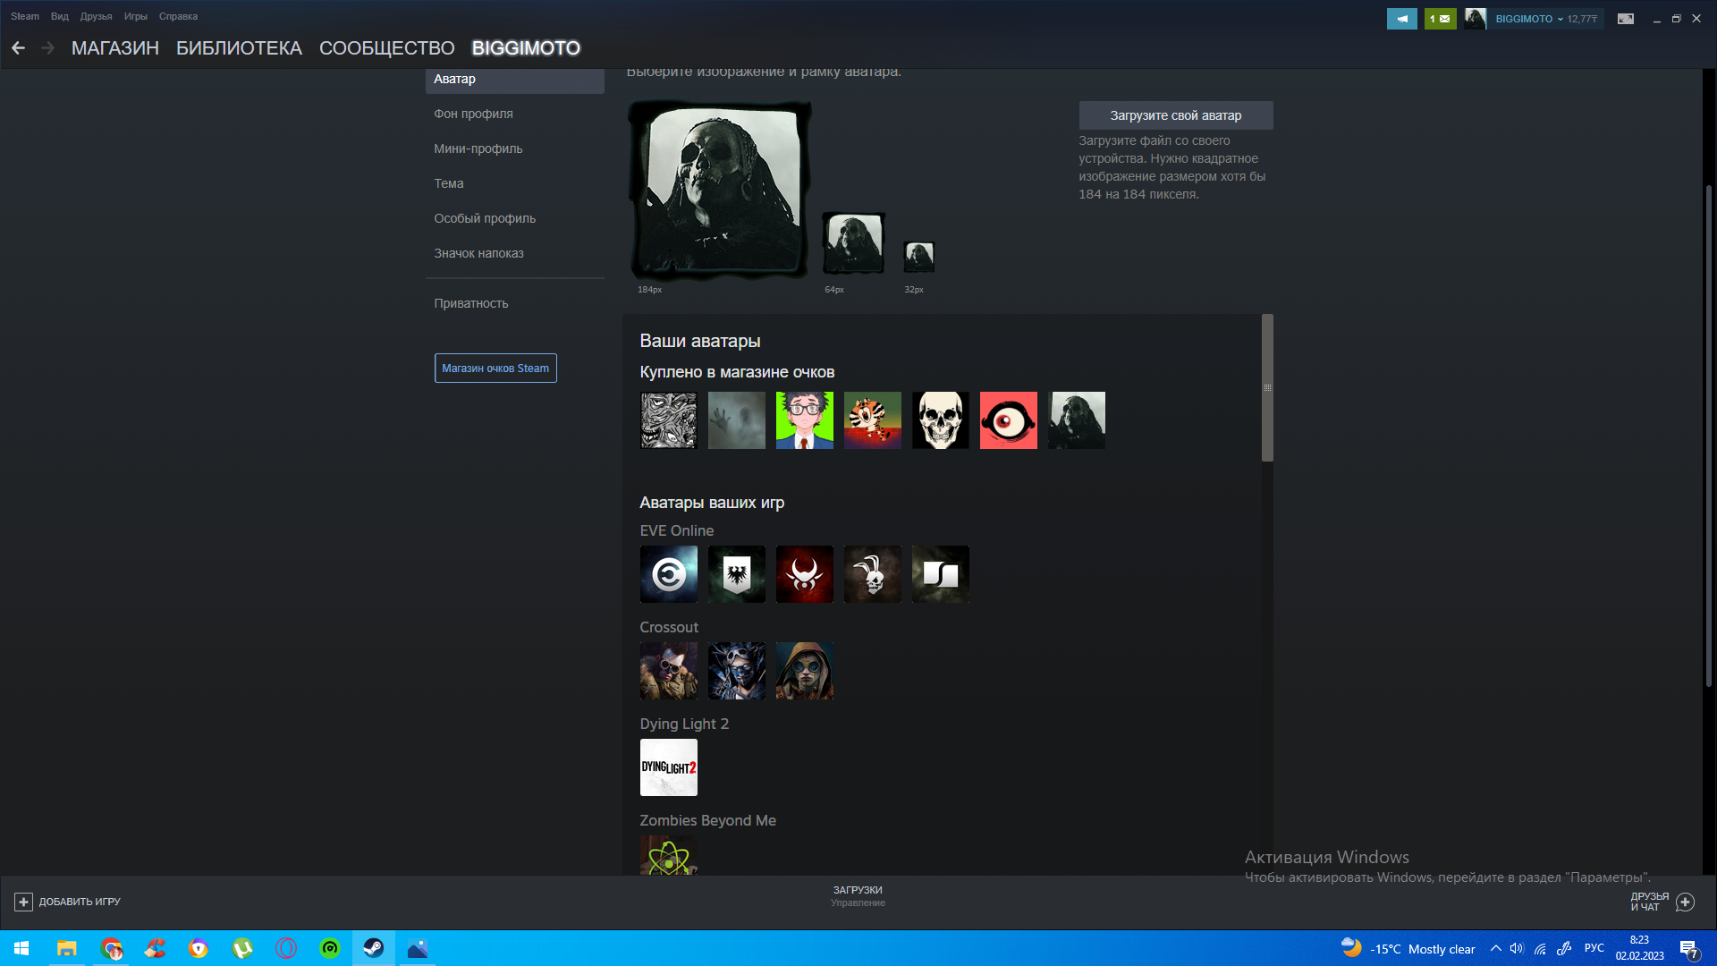
Task: Open the volume control in system tray
Action: 1517,949
